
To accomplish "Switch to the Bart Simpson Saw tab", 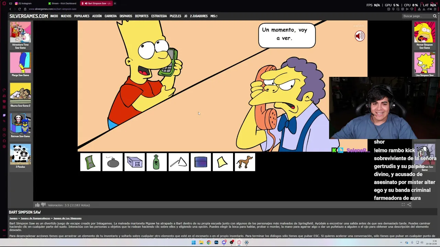I will 96,3.
